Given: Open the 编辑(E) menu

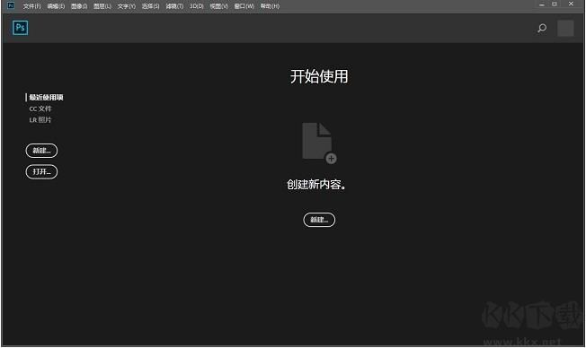Looking at the screenshot, I should [x=56, y=6].
